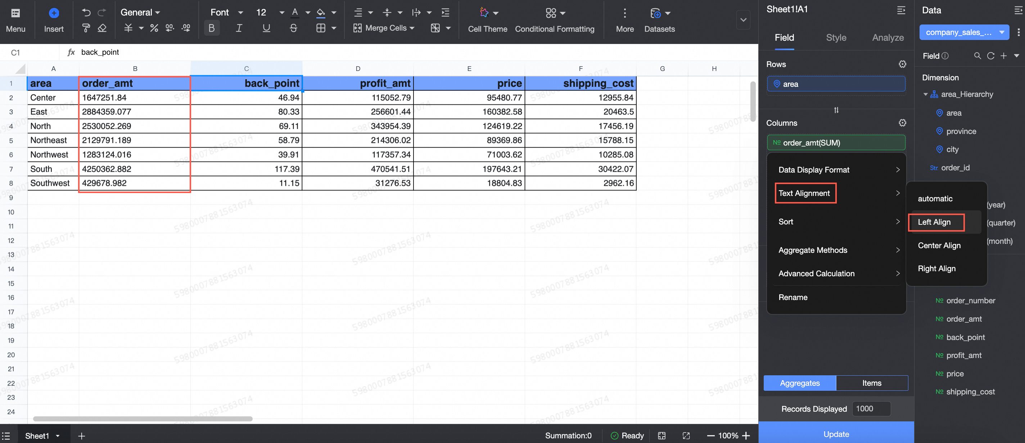1025x443 pixels.
Task: Open Advanced Calculation submenu
Action: 836,274
